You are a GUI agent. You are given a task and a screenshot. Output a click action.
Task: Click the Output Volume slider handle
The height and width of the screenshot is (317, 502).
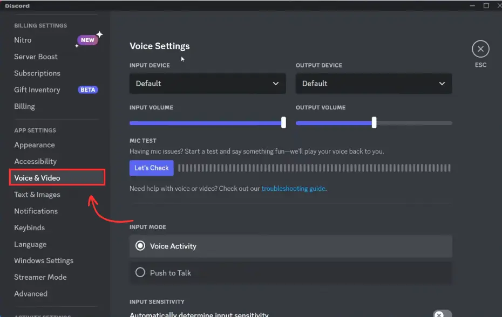[x=374, y=122]
